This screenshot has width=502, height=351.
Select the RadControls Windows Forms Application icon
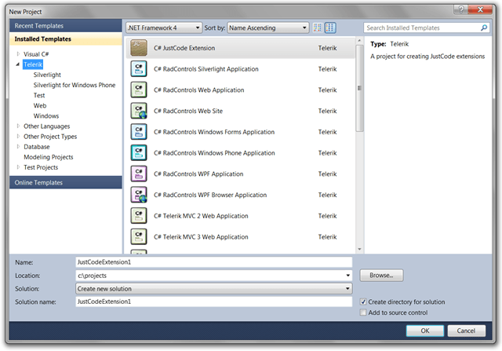point(139,132)
